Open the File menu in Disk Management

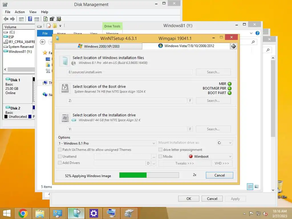click(x=8, y=12)
